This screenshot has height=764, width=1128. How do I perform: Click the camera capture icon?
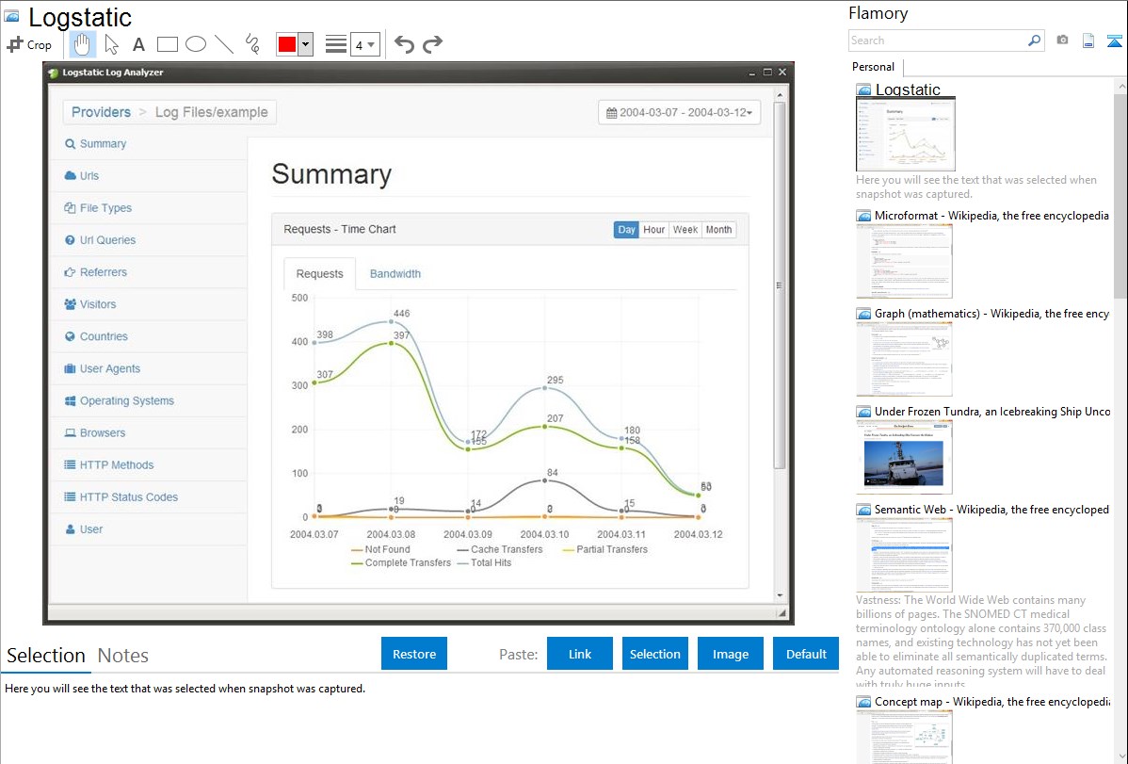pos(1062,41)
